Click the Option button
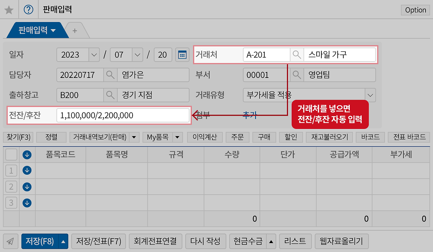This screenshot has width=433, height=252. (x=415, y=10)
